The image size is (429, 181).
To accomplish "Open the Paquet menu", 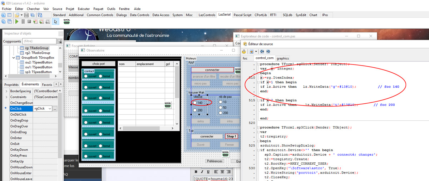I will (98, 9).
